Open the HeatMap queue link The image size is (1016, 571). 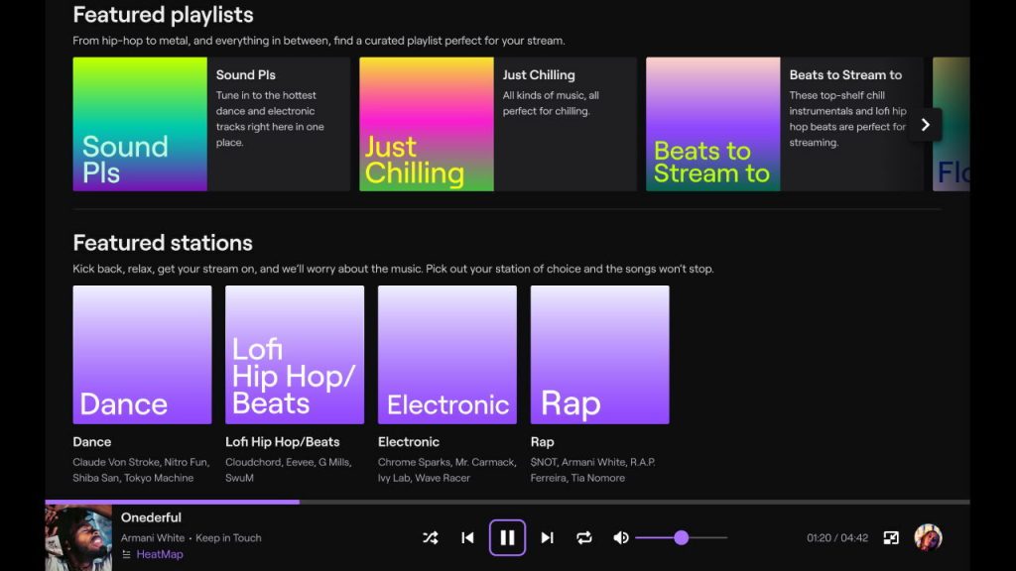[x=160, y=554]
